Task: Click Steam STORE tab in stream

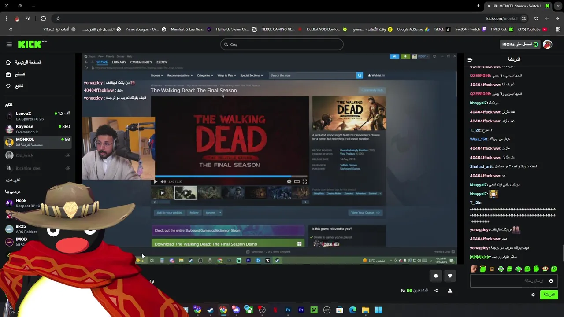Action: point(102,62)
